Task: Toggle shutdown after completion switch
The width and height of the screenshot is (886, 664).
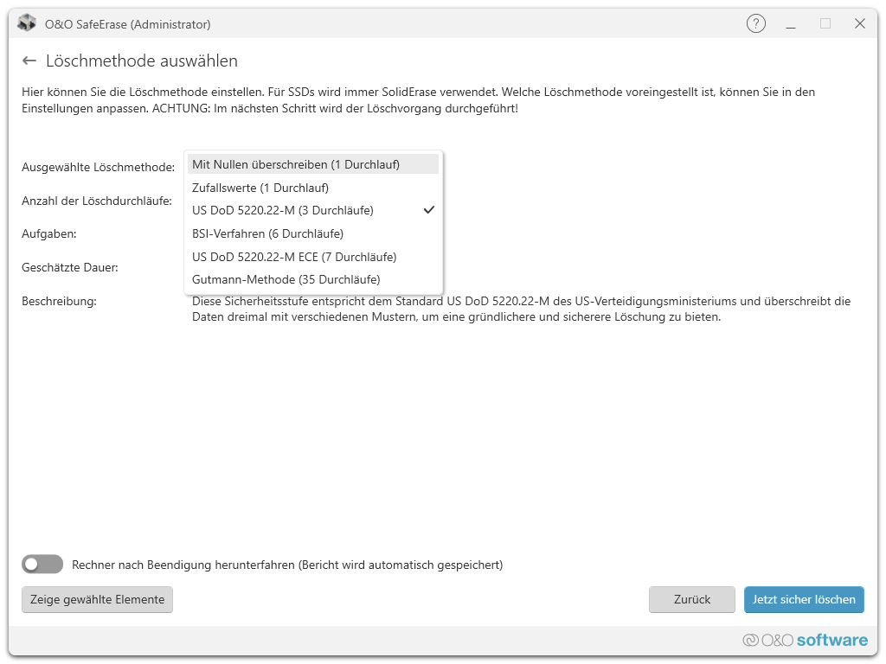Action: 42,565
